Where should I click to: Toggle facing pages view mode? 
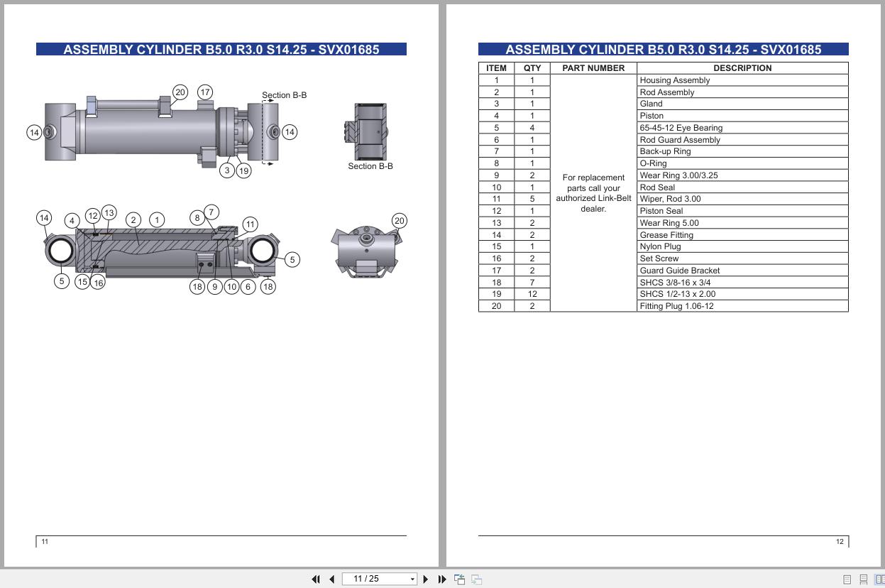pyautogui.click(x=879, y=579)
